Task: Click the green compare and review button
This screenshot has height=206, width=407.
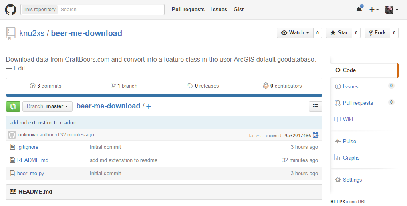Action: point(13,106)
